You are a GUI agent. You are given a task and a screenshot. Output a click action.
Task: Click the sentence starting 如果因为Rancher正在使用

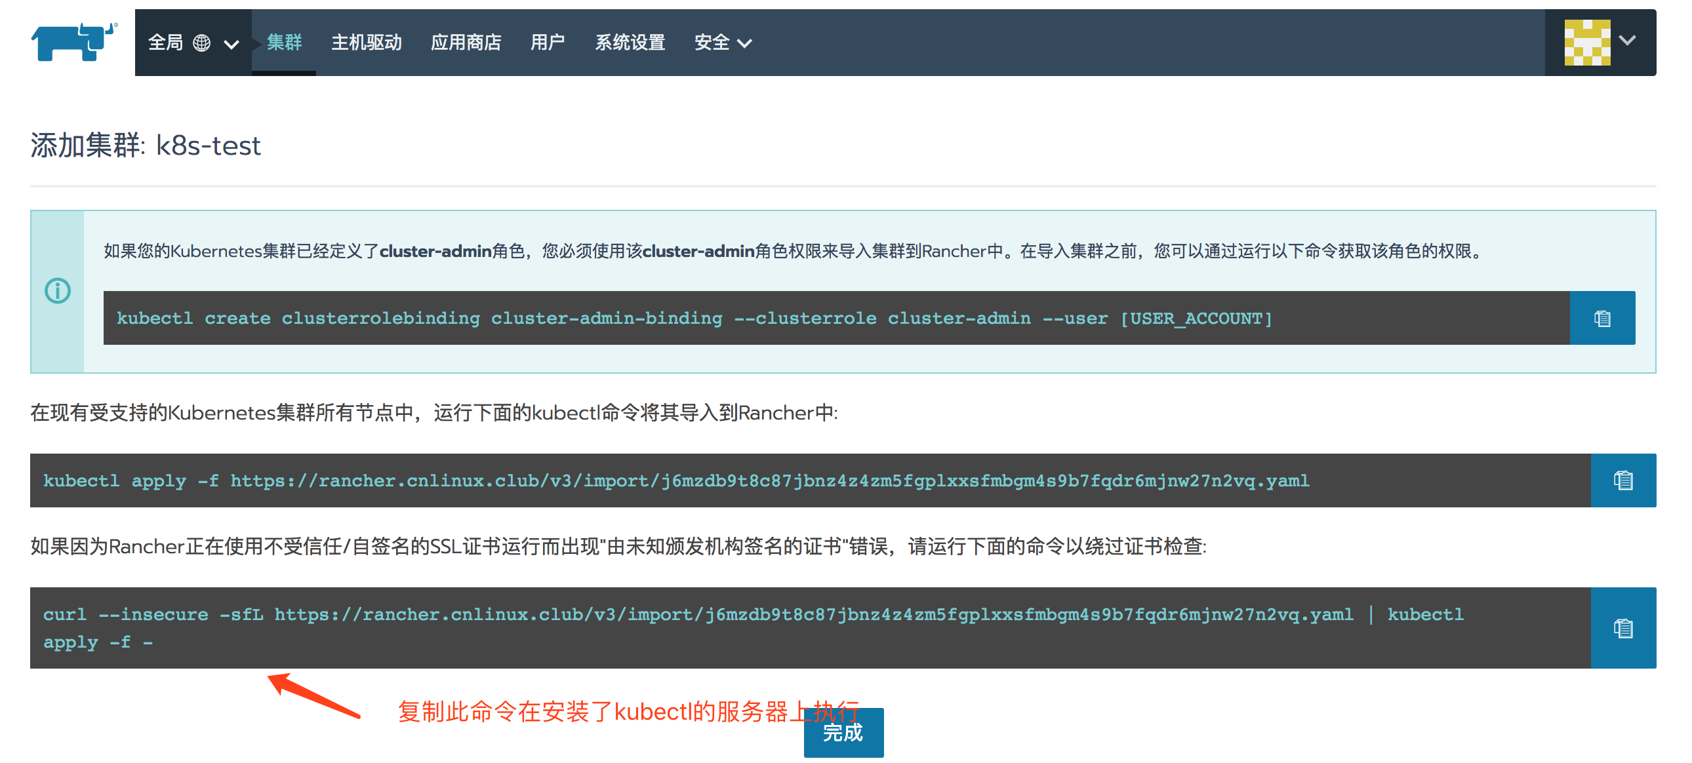coord(618,546)
